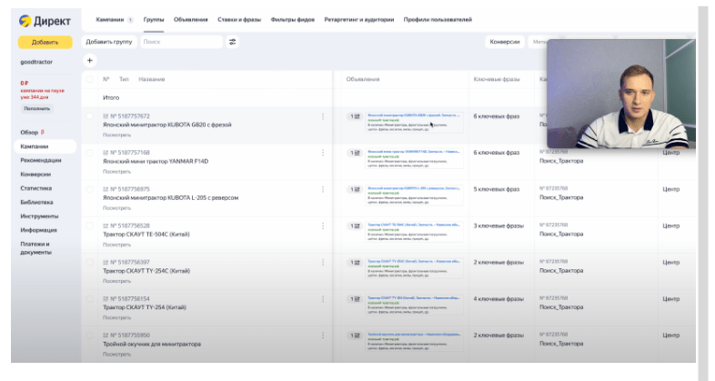715x381 pixels.
Task: Check the YANMAR F14D group row
Action: 90,153
